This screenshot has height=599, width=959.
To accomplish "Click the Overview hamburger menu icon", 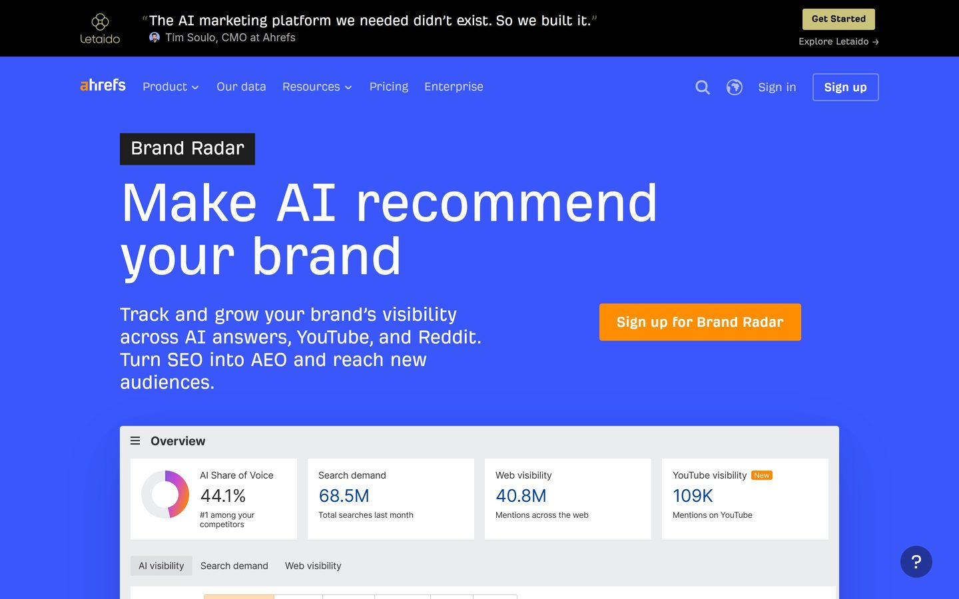I will [135, 441].
